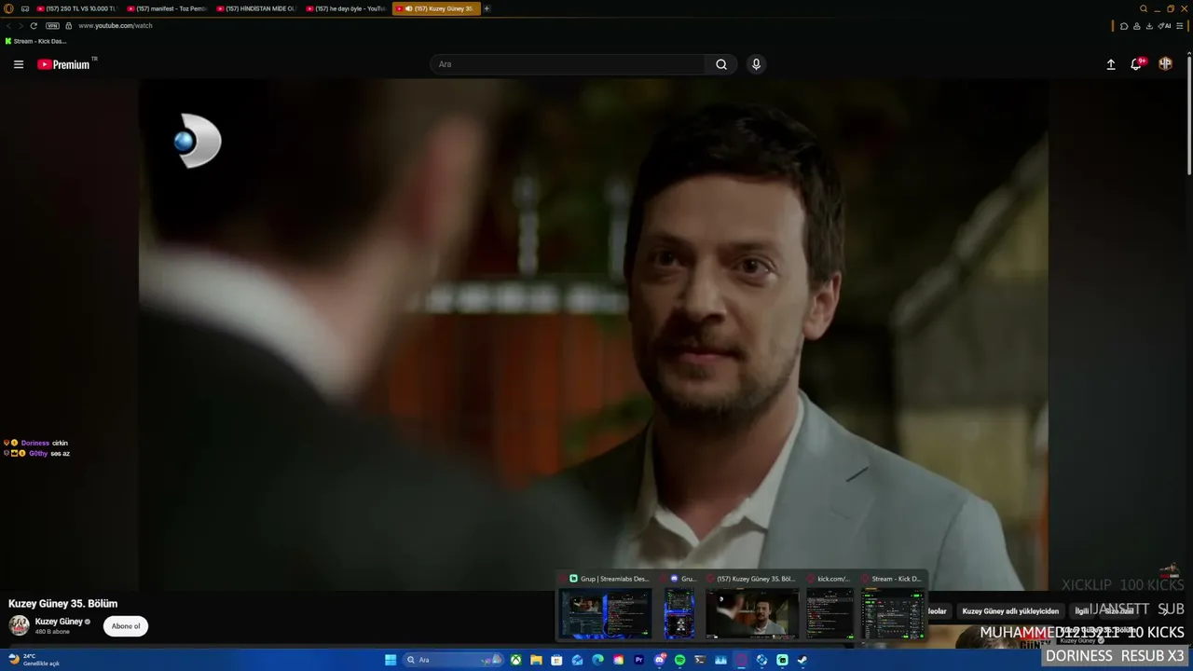Open the YouTube guide hamburger menu
Viewport: 1193px width, 671px height.
click(19, 64)
